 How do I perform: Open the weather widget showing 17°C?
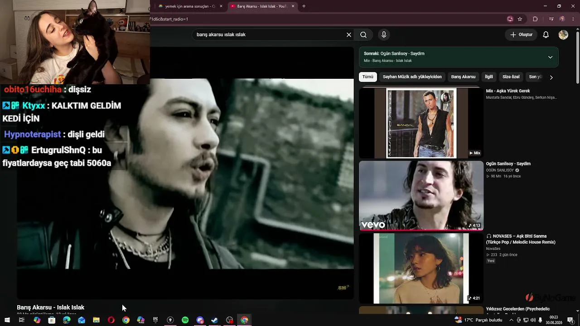(x=478, y=320)
